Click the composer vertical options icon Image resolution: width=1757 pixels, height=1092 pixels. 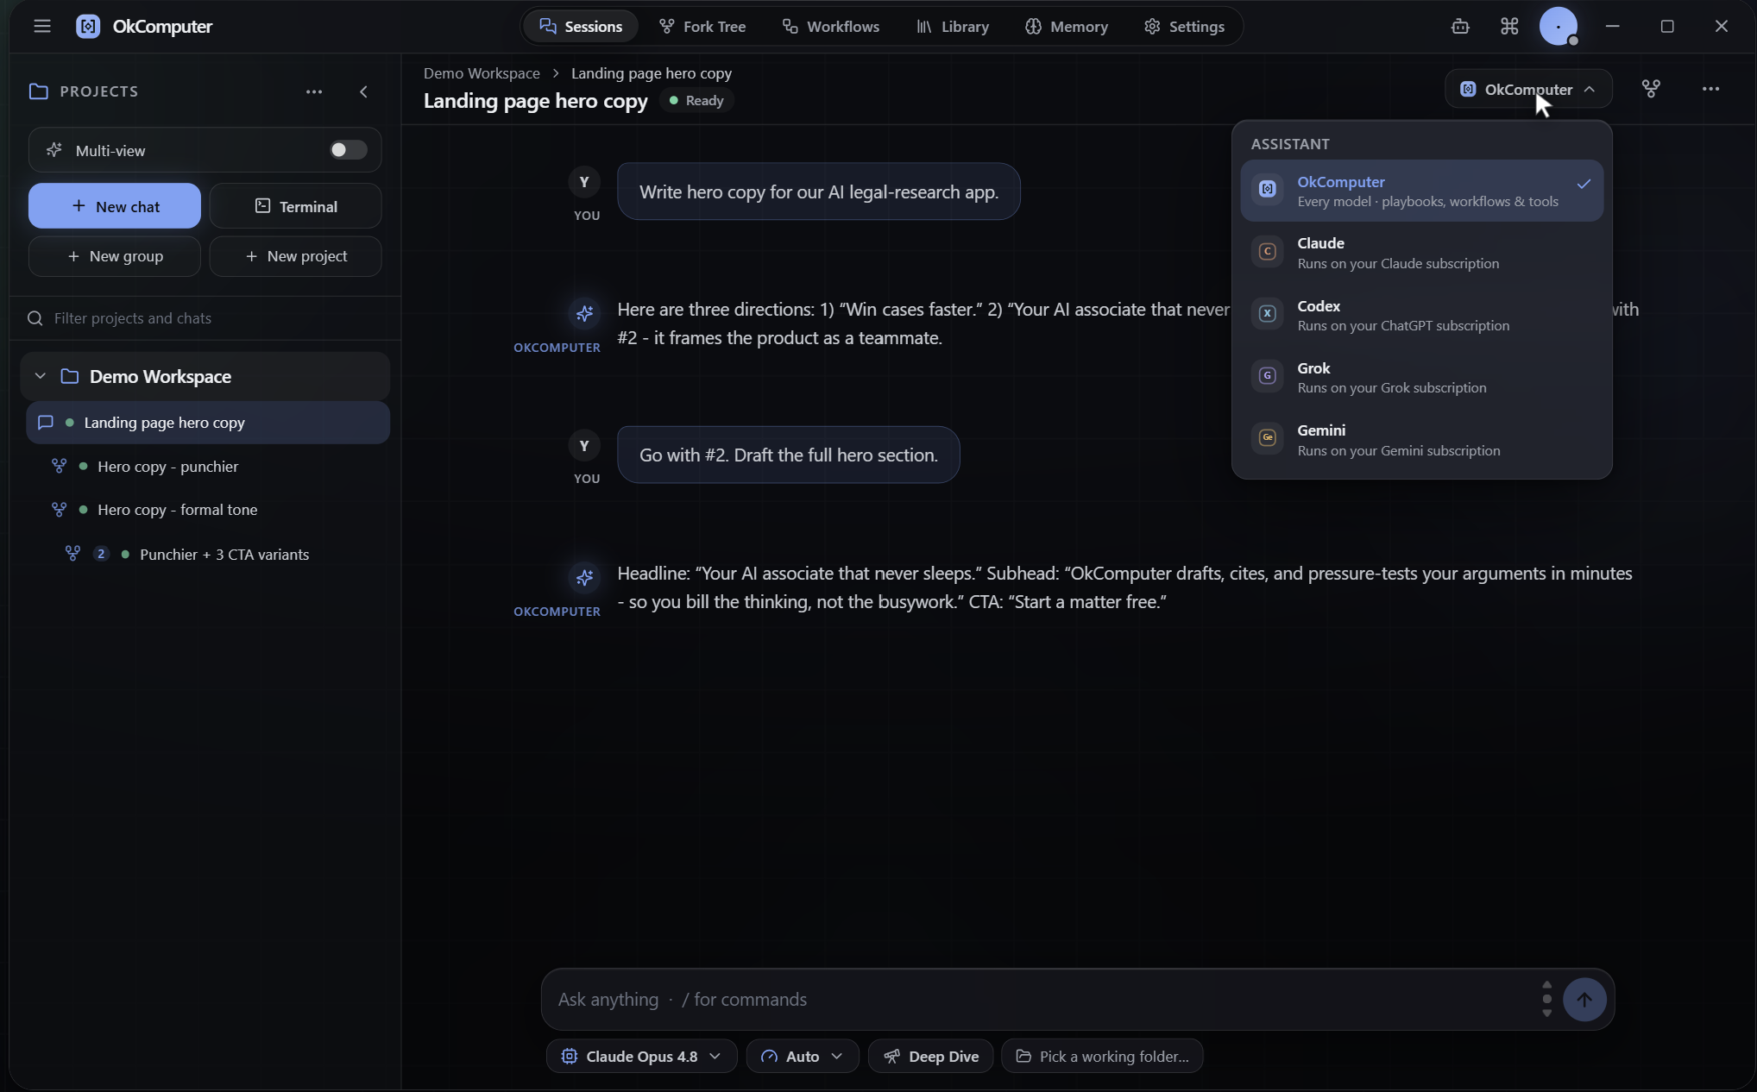tap(1546, 999)
